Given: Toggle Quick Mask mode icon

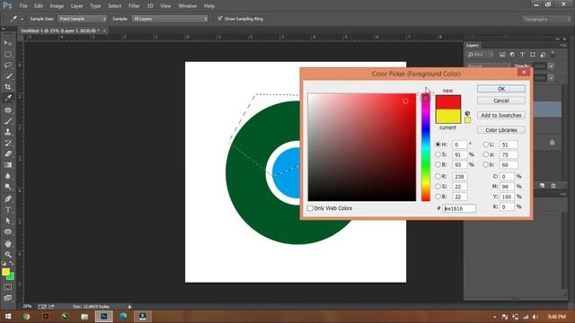Looking at the screenshot, I should click(x=8, y=287).
